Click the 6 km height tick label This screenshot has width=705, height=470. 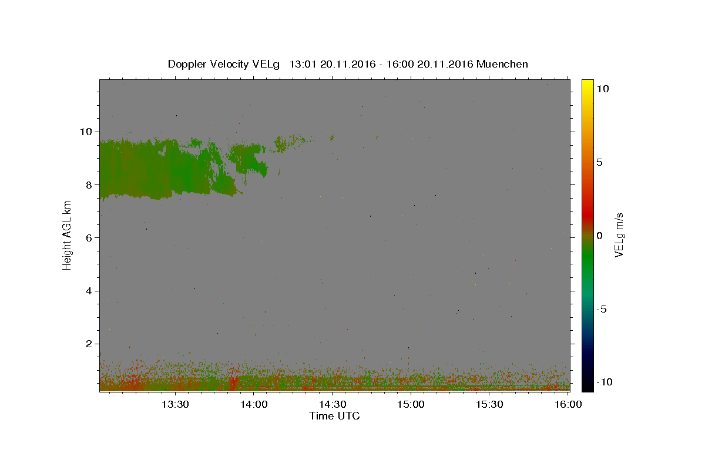(x=90, y=237)
